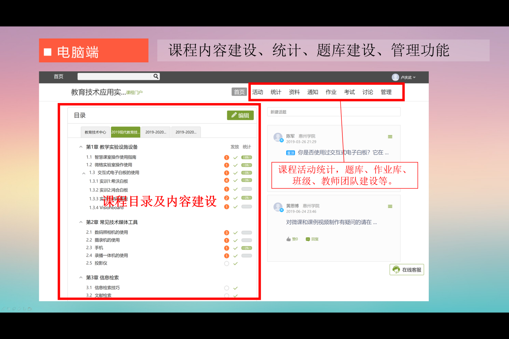Toggle the empty circle for 3.1 信息检索技巧
Viewport: 509px width, 339px height.
pos(226,288)
